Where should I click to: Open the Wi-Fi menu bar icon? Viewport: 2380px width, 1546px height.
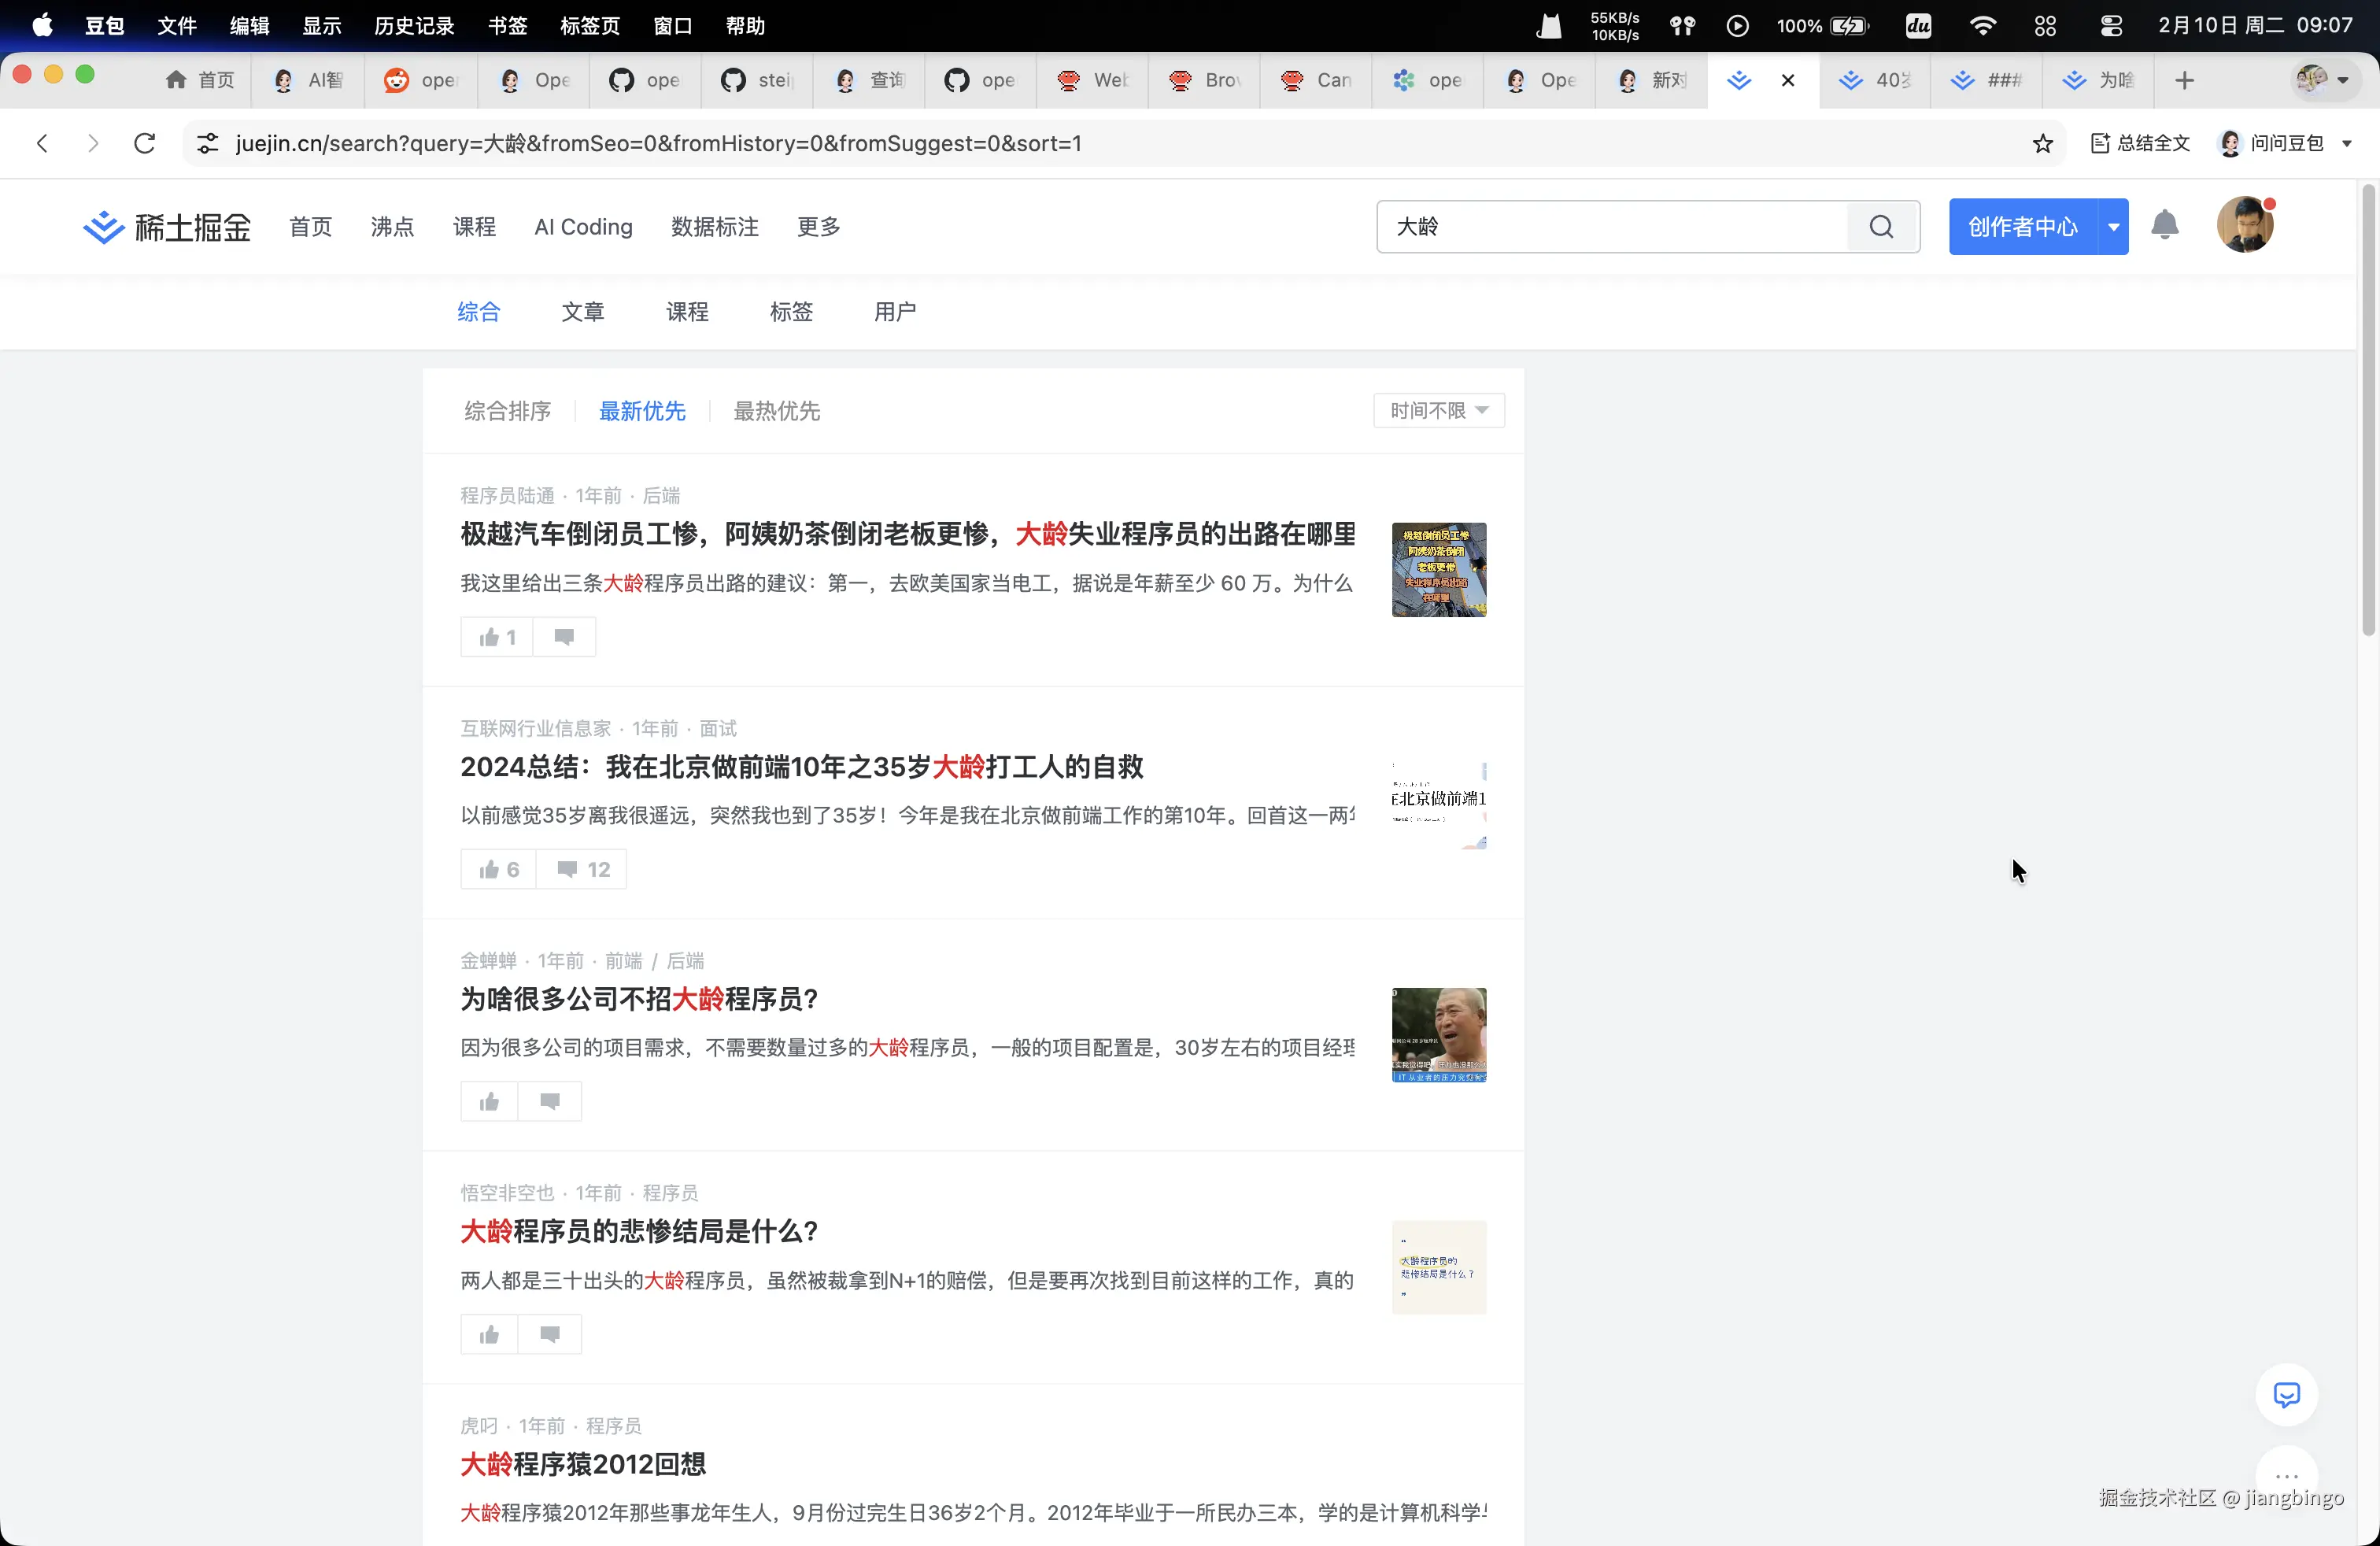[1982, 25]
